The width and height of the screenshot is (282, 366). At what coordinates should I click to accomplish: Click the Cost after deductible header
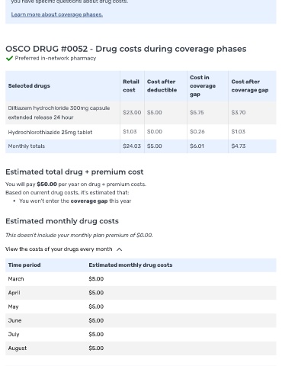click(162, 86)
